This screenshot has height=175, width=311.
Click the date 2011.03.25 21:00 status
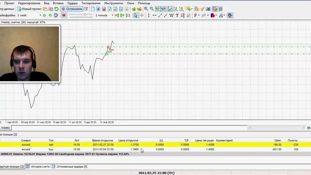click(156, 173)
